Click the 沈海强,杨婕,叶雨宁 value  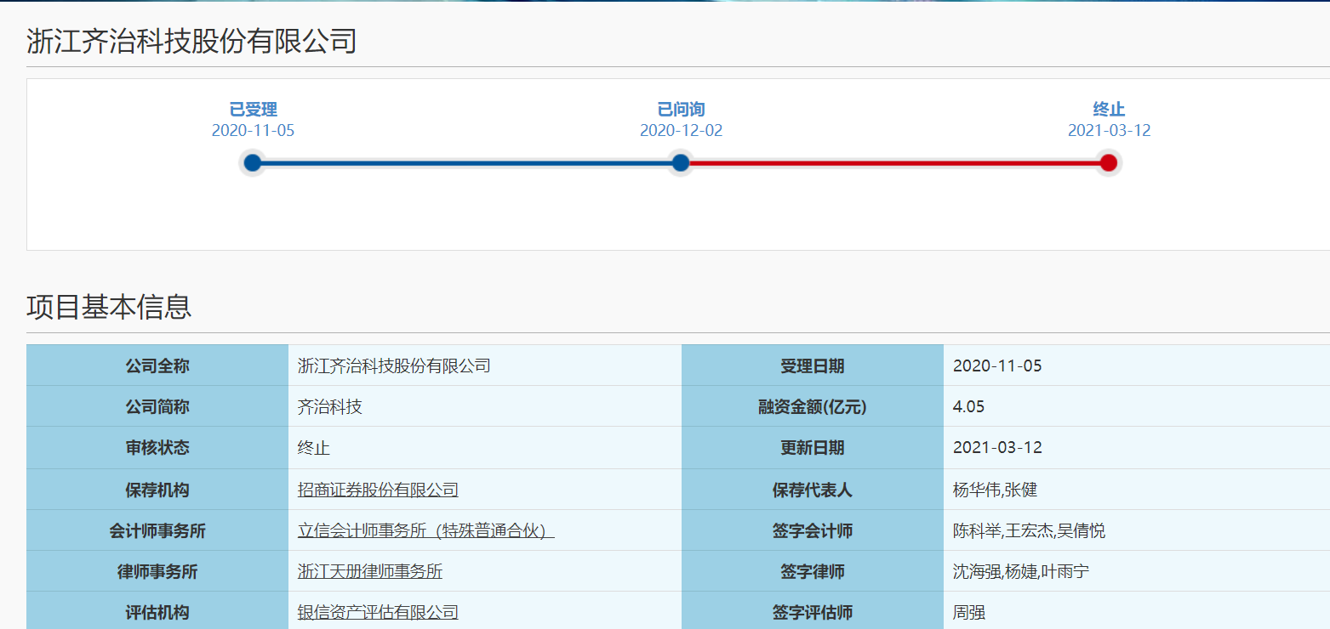(1021, 571)
